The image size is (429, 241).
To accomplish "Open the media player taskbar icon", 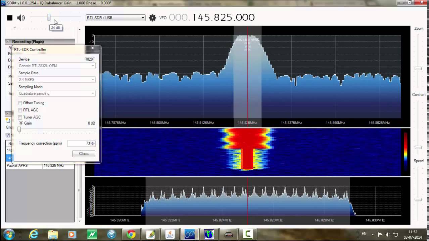I will [72, 234].
